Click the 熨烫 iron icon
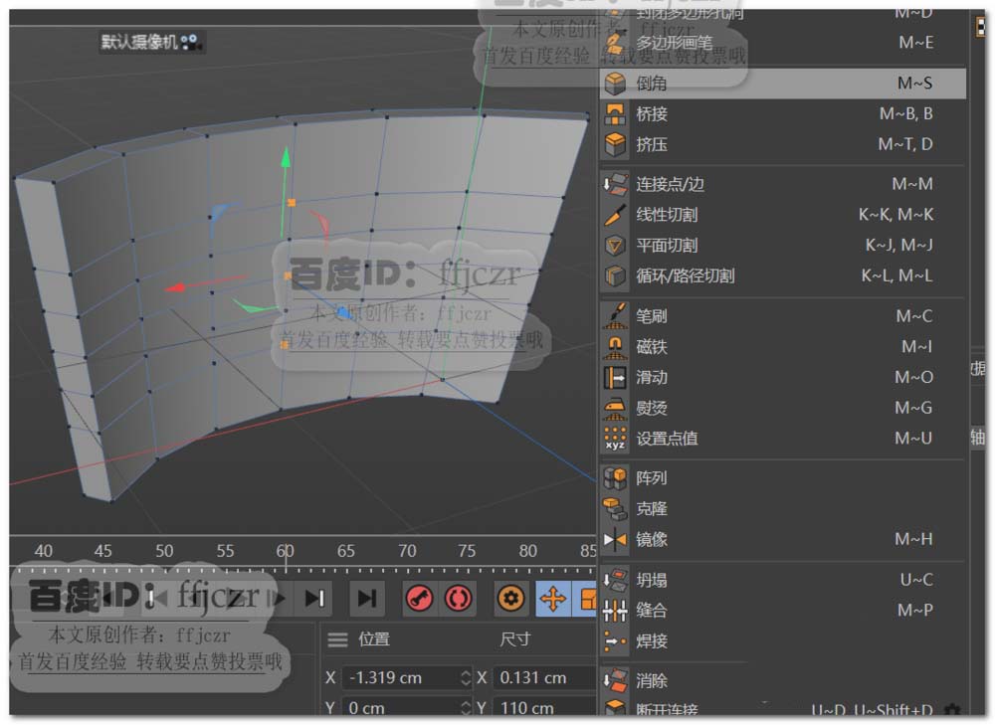This screenshot has height=725, width=995. (615, 408)
